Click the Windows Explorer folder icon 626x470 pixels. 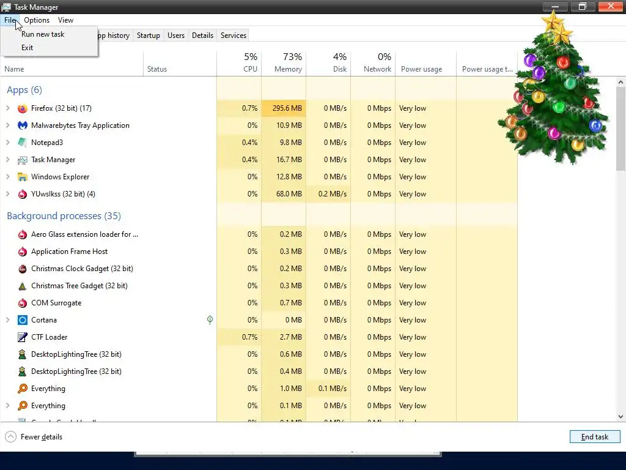tap(23, 177)
